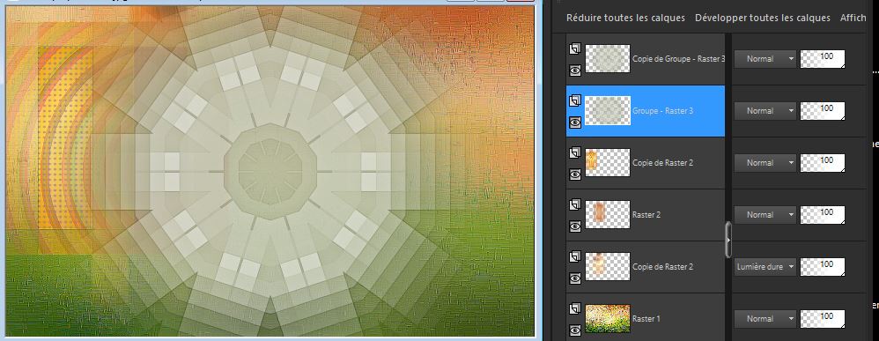Open blend mode dropdown for Groupe - Raster 3
The height and width of the screenshot is (341, 879).
pyautogui.click(x=765, y=111)
